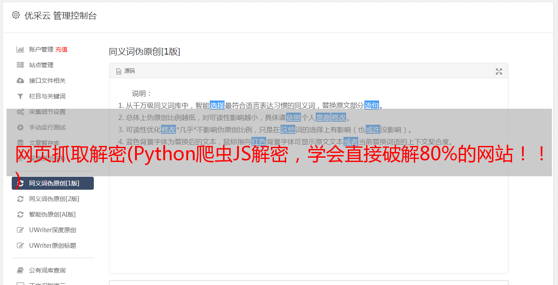Click the gear icon beside 优采云 管理控制台
Image resolution: width=558 pixels, height=285 pixels.
coord(16,15)
